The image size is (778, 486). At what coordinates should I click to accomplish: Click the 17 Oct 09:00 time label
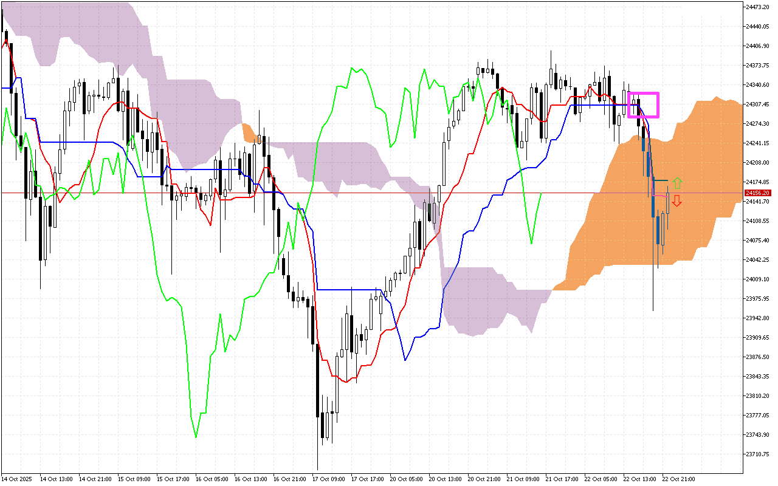coord(329,479)
